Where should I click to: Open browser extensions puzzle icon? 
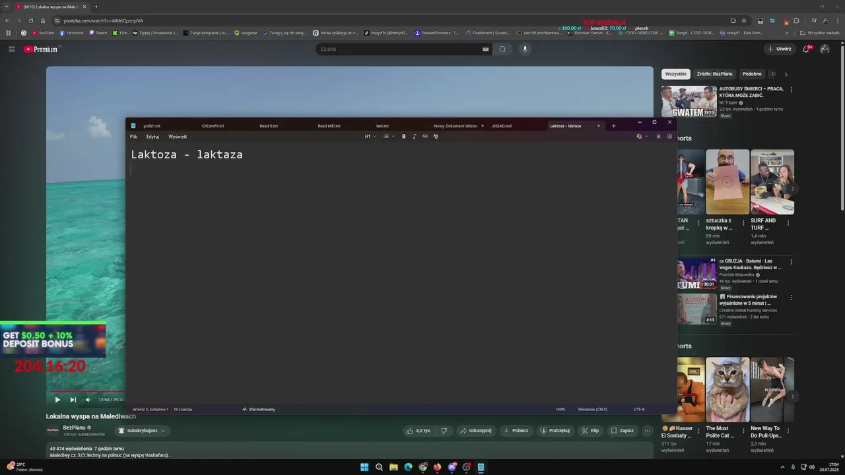coord(796,20)
